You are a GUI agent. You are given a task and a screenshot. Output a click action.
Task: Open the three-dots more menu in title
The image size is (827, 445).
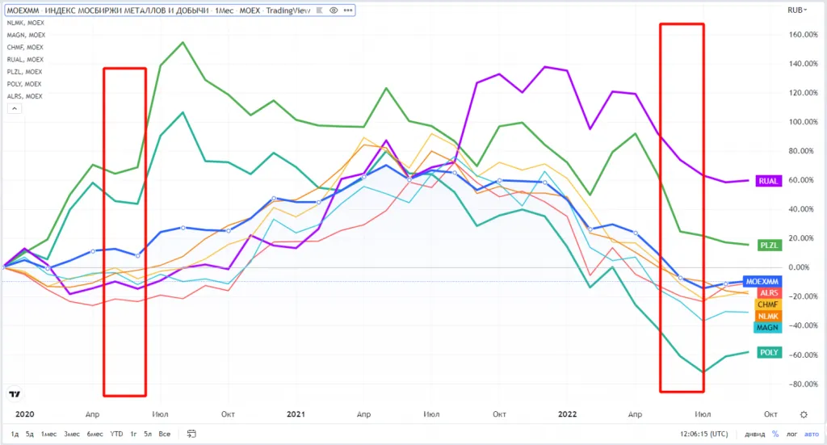point(347,10)
